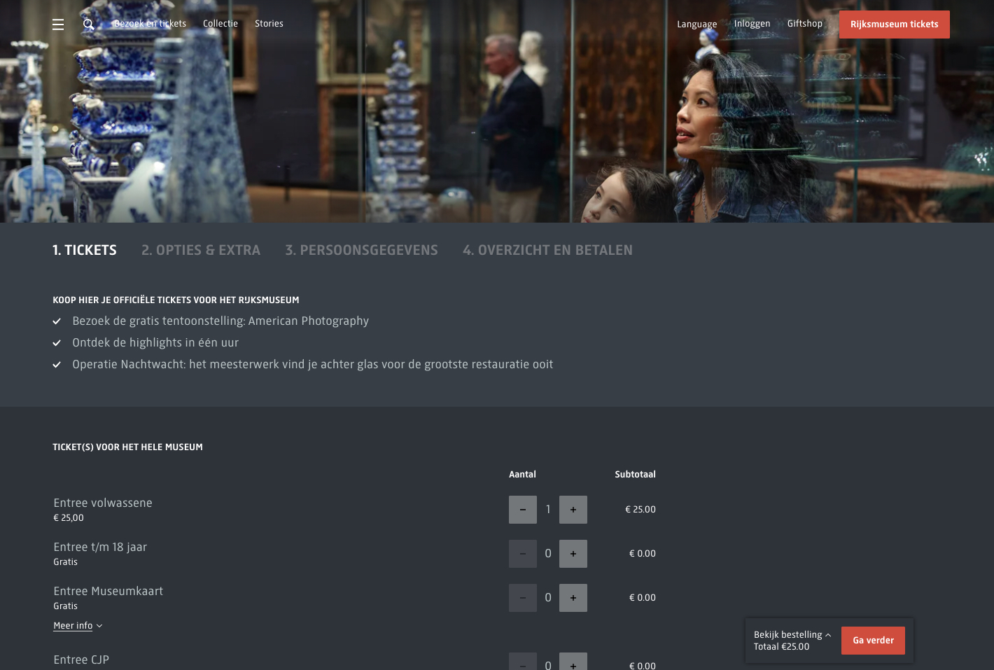
Task: Visit the Giftshop link
Action: [804, 24]
